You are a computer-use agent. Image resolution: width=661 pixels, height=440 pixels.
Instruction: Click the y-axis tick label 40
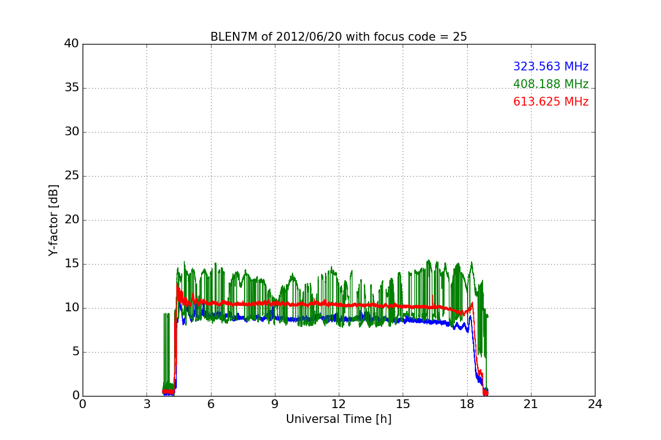(x=71, y=44)
